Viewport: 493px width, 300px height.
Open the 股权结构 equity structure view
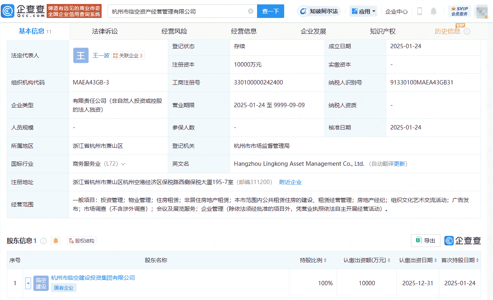click(x=82, y=241)
